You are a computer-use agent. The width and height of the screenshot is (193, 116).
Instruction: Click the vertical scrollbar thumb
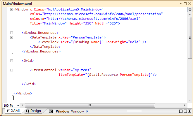pyautogui.click(x=190, y=38)
